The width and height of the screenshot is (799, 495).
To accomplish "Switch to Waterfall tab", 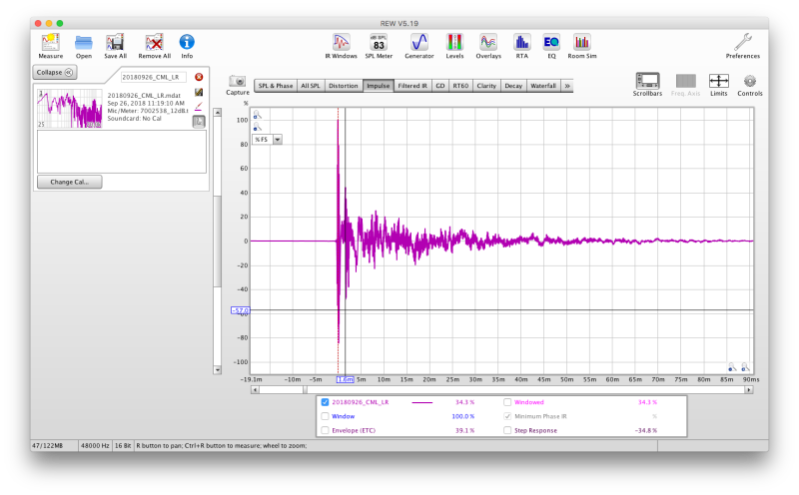I will (543, 86).
